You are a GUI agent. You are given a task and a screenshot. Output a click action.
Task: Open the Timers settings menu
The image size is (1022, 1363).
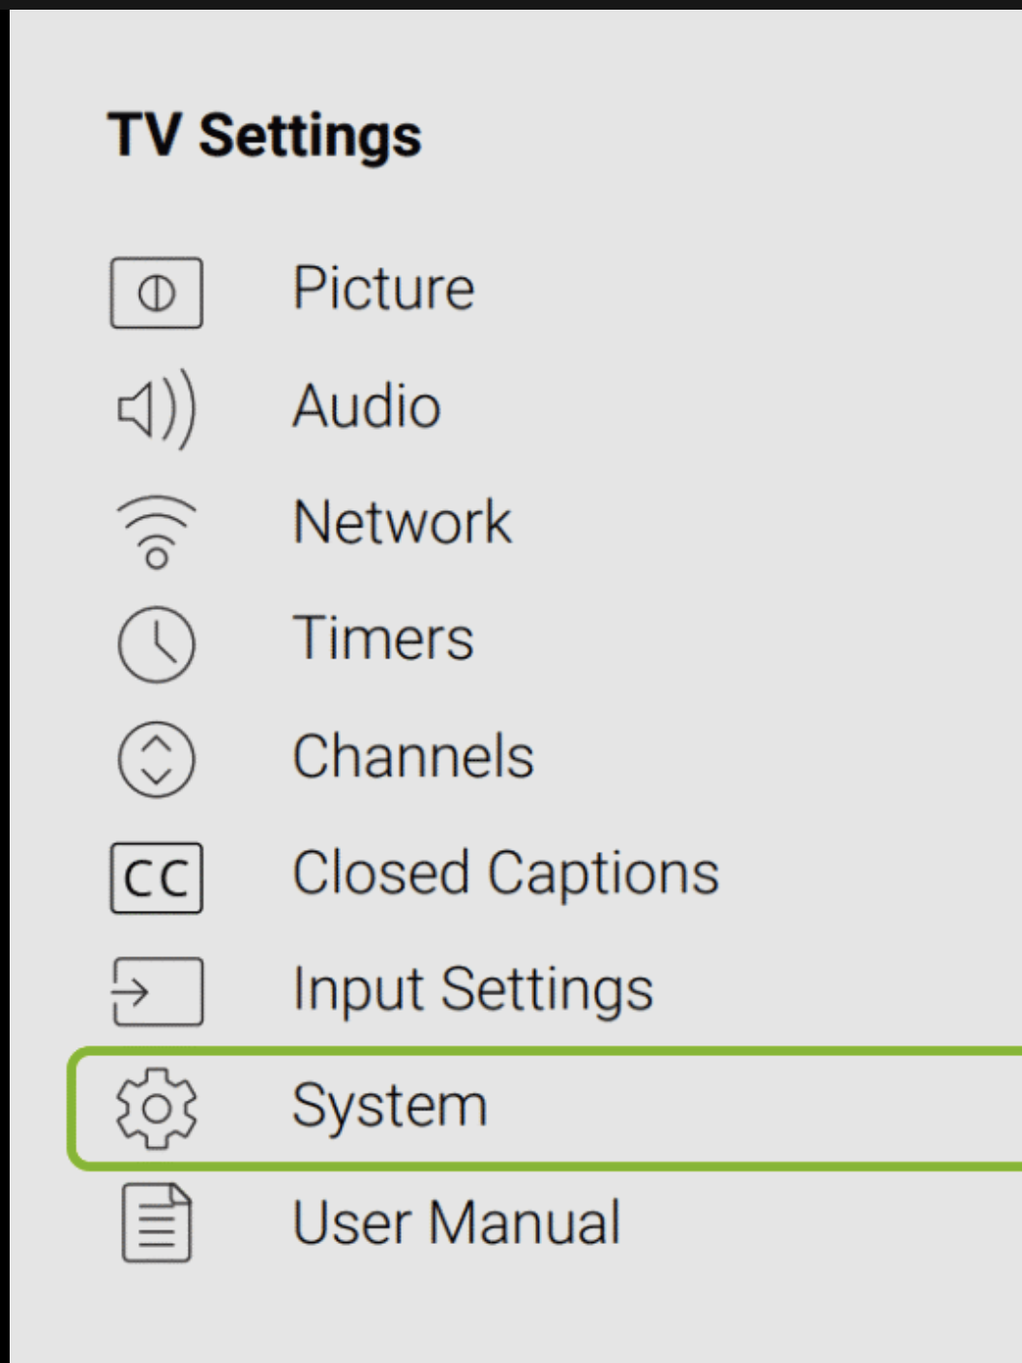pyautogui.click(x=383, y=640)
